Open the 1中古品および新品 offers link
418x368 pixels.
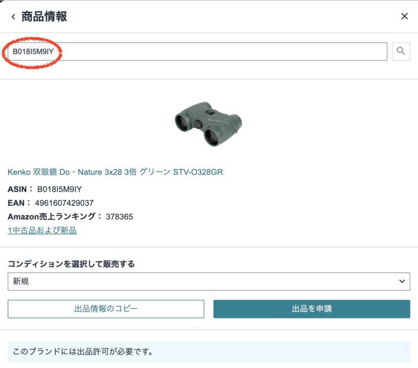coord(42,230)
